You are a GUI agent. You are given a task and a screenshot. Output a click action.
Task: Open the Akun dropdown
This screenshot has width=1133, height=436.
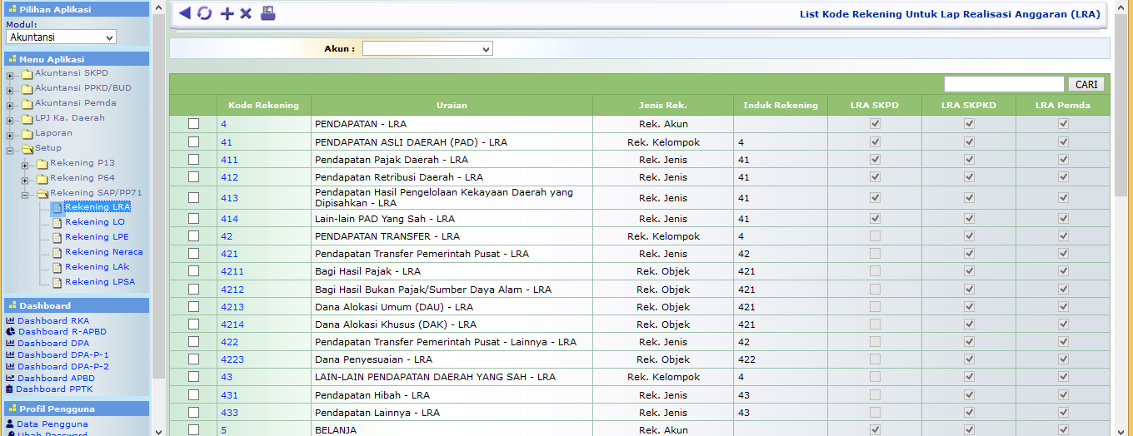click(x=427, y=49)
